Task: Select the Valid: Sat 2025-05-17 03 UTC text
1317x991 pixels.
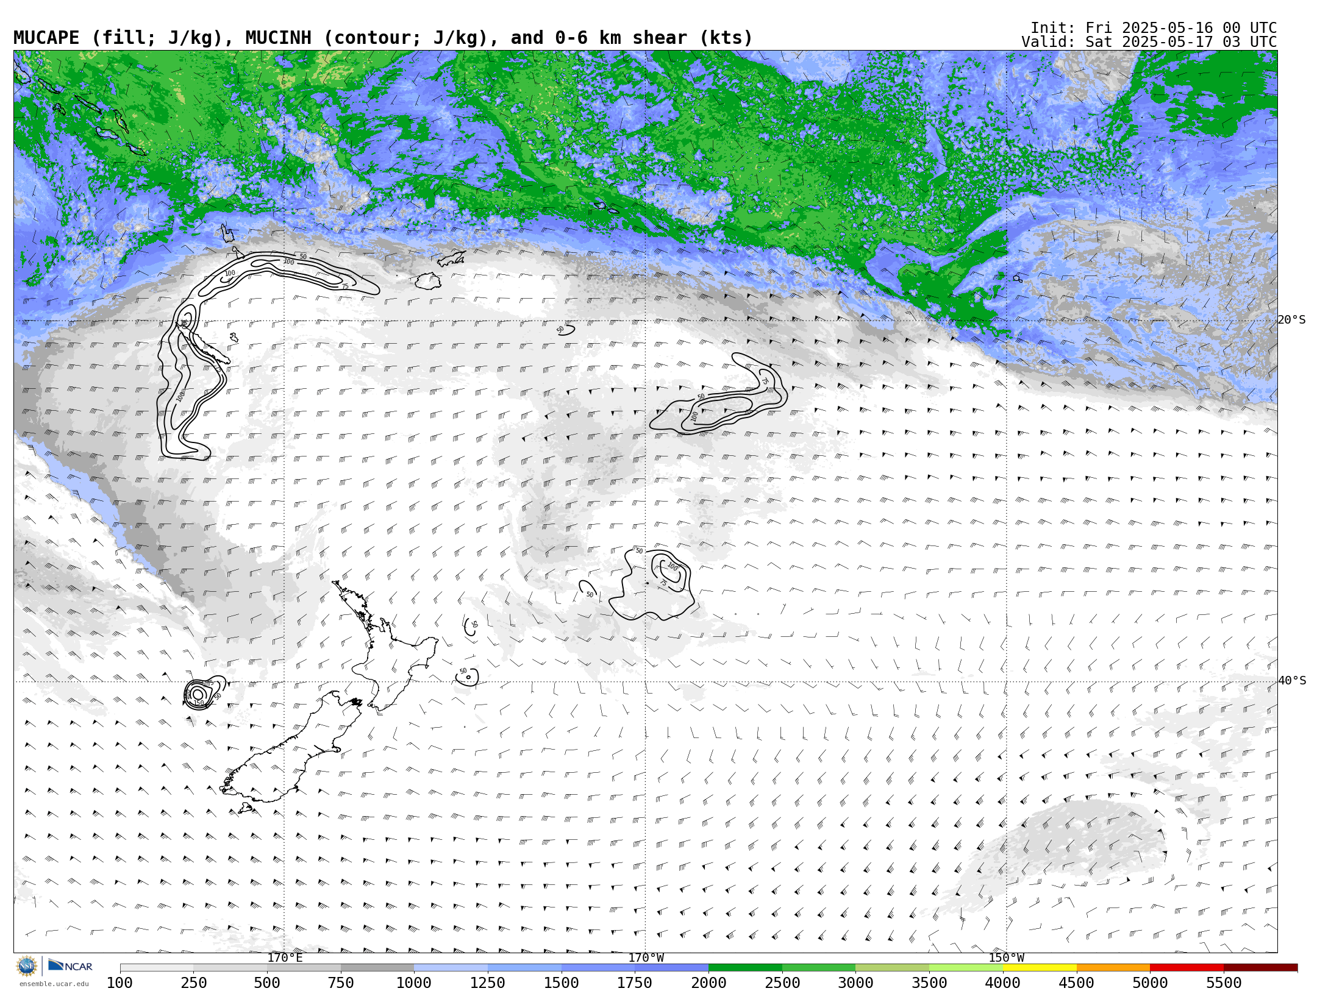Action: [1149, 42]
